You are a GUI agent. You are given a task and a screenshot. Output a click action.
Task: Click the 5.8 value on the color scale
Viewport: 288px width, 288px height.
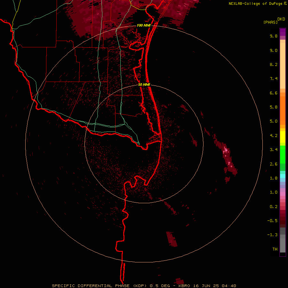point(274,107)
